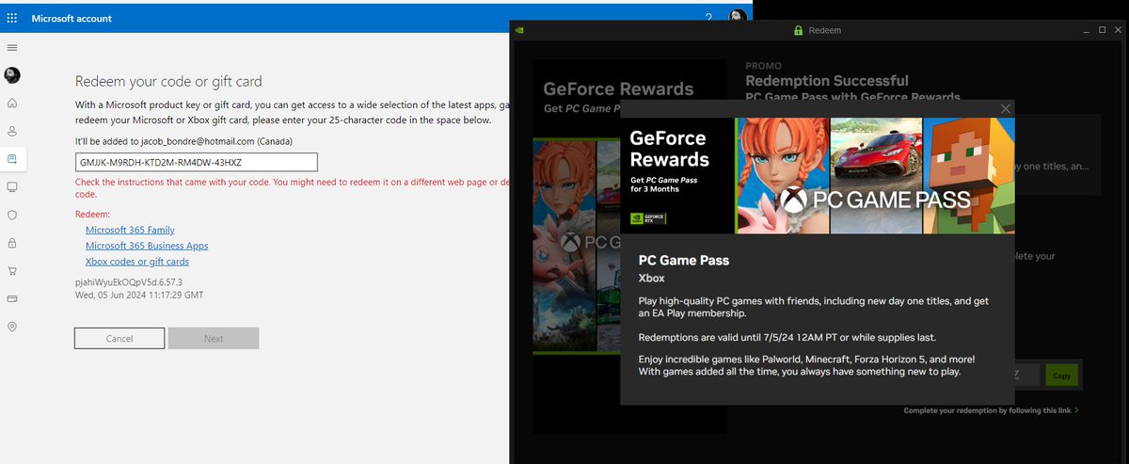
Task: Click the Microsoft account header title
Action: tap(72, 18)
